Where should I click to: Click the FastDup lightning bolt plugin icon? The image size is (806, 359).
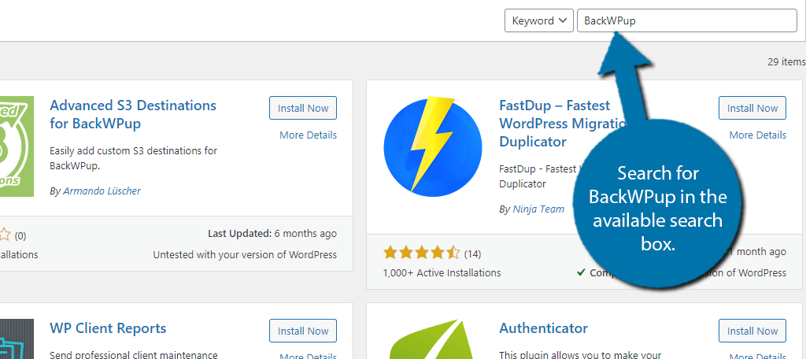(x=433, y=146)
